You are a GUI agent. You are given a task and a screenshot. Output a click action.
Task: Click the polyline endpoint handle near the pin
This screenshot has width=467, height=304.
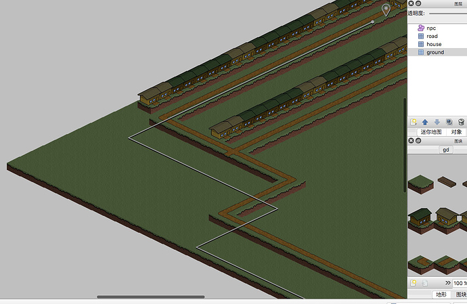pos(373,22)
